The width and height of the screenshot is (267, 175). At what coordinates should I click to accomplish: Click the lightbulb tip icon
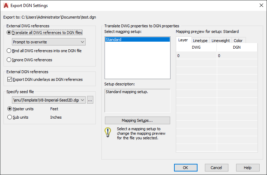tap(108, 132)
